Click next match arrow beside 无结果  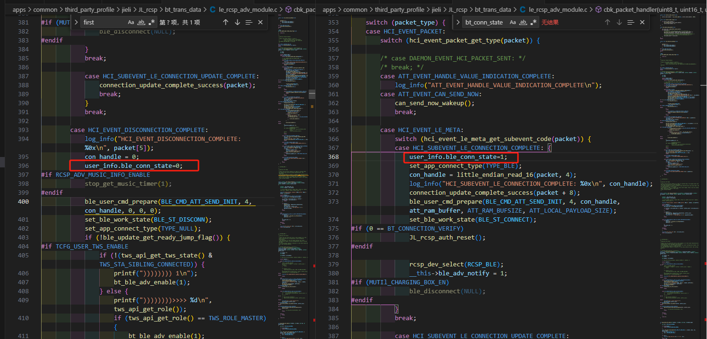(619, 22)
